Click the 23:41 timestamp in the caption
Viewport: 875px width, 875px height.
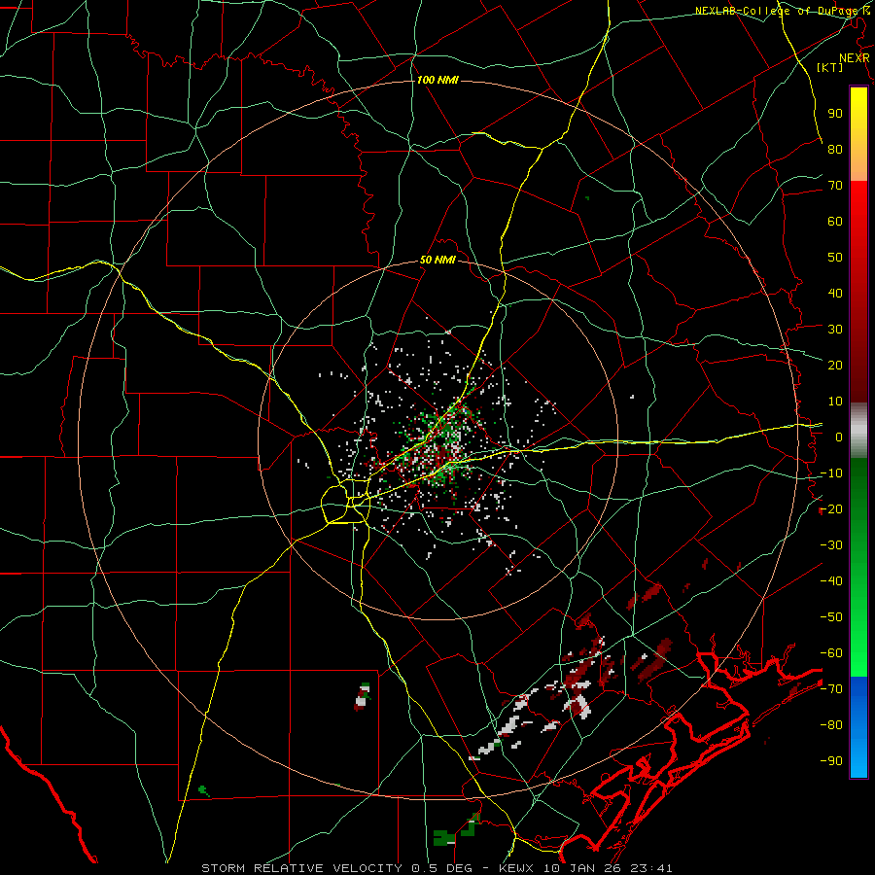(x=652, y=868)
